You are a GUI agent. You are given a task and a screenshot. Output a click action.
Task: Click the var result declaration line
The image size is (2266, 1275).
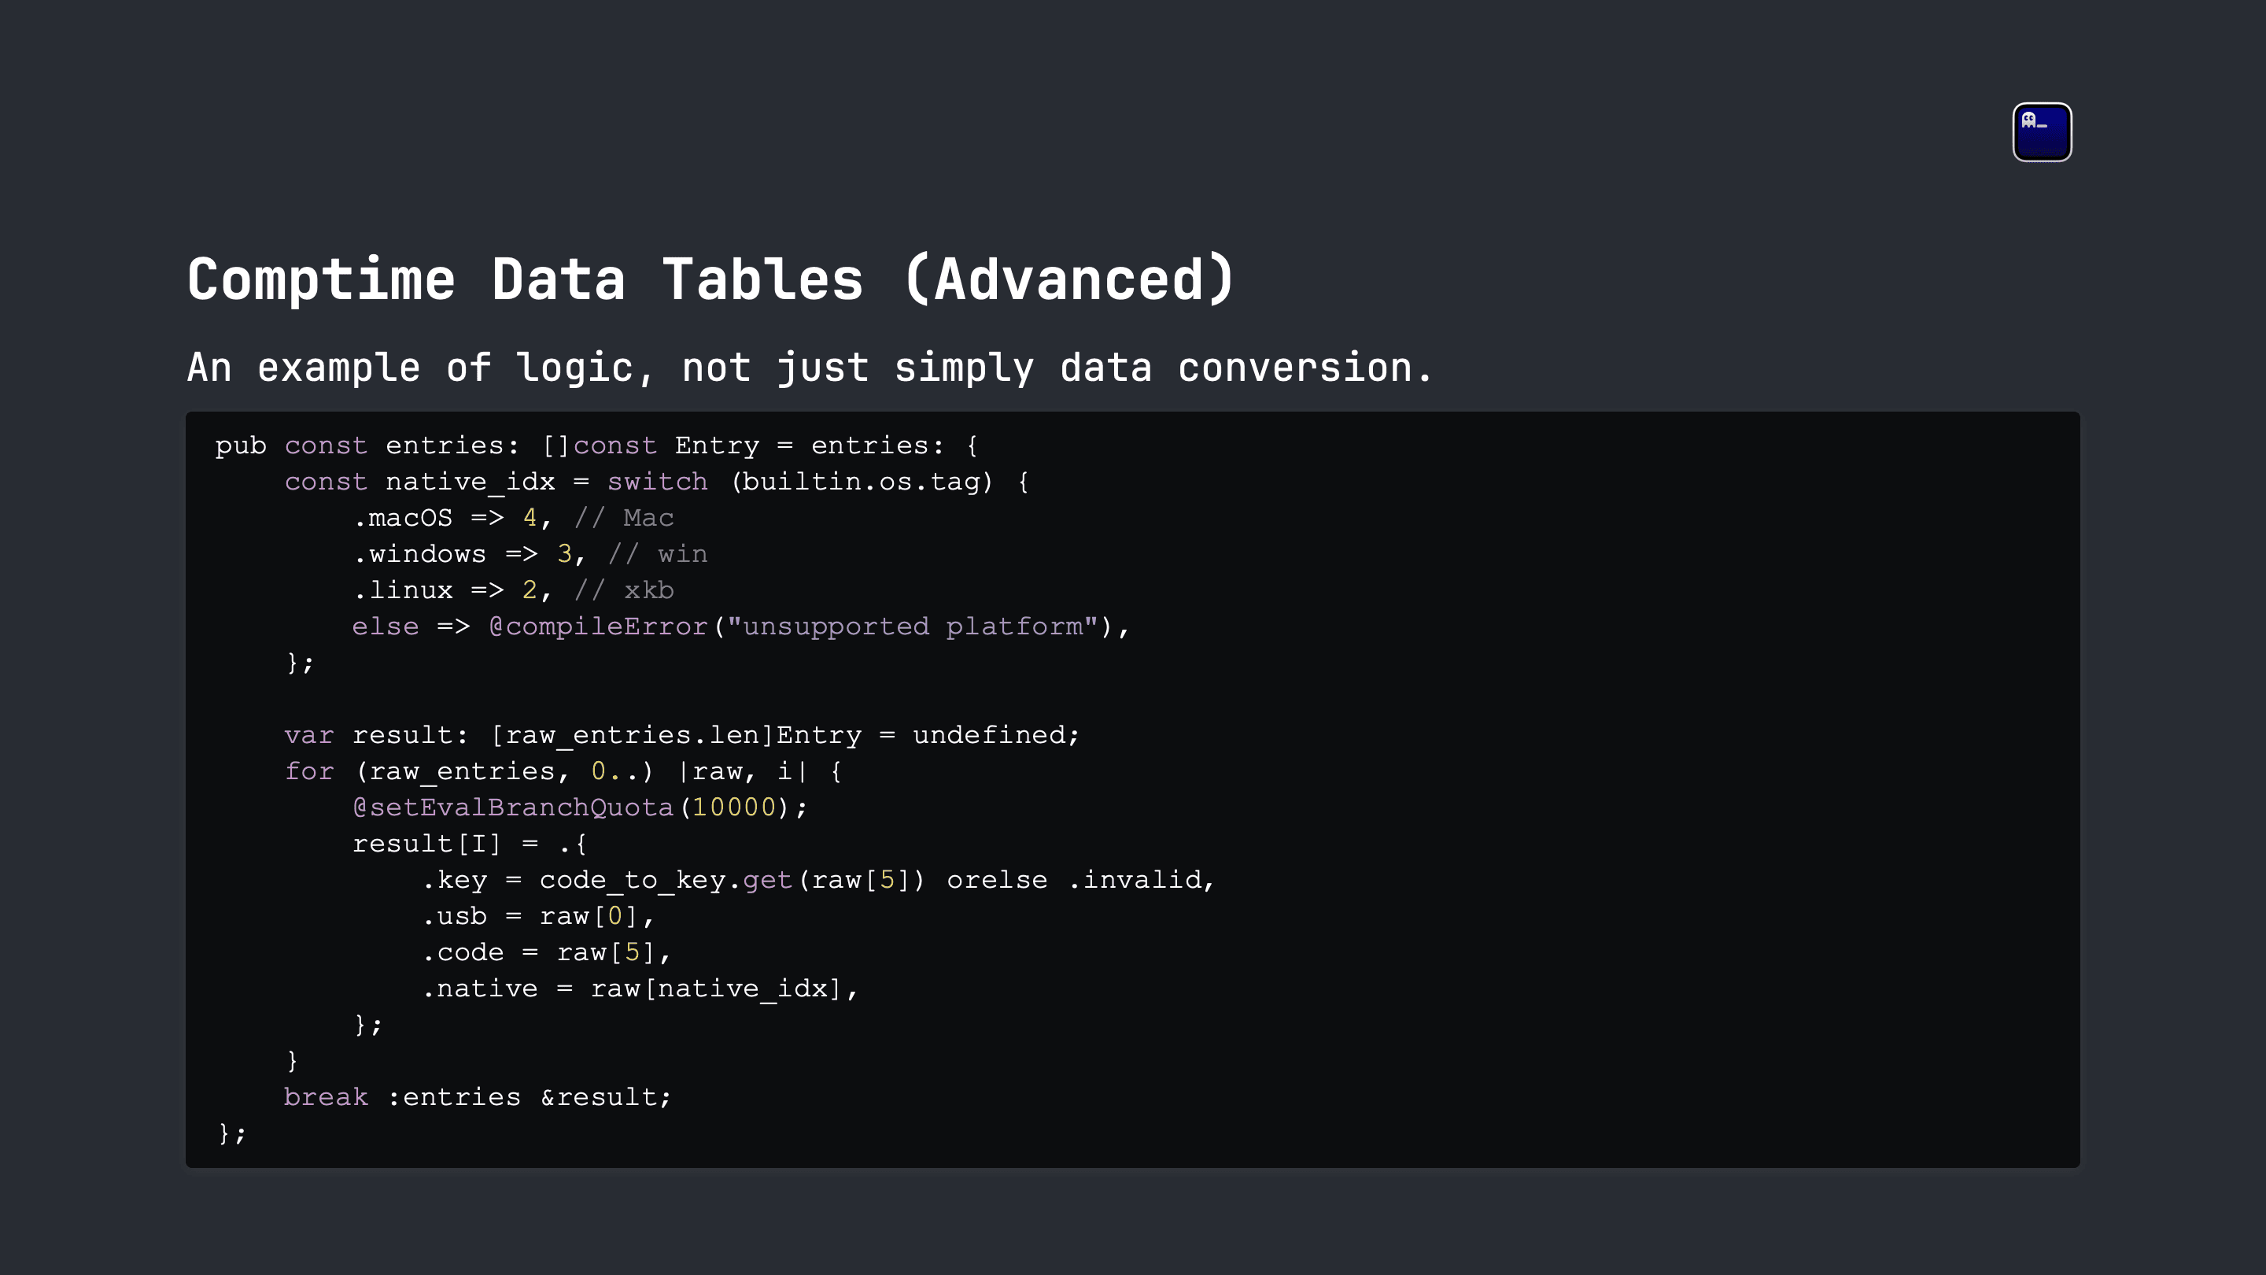coord(681,735)
